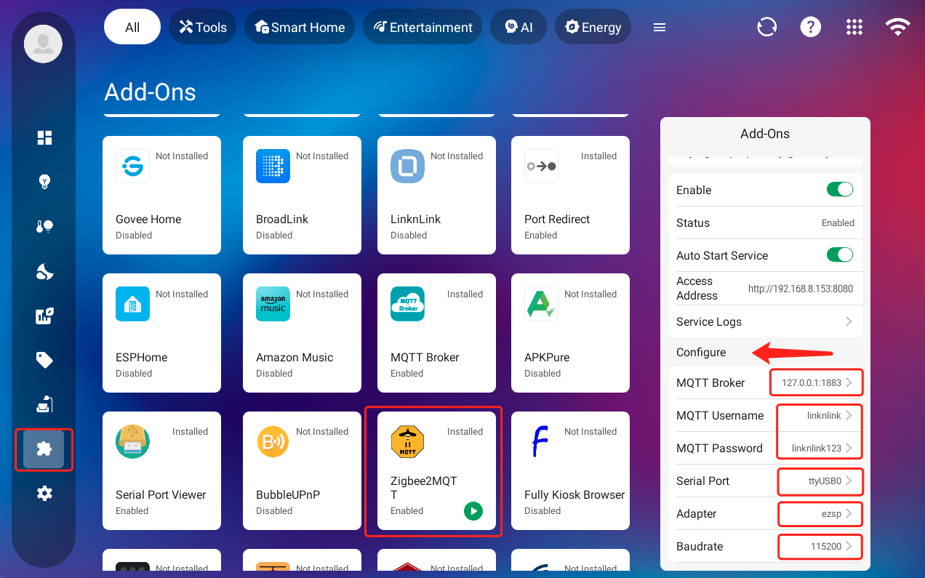Expand the Service Logs row

[x=764, y=321]
